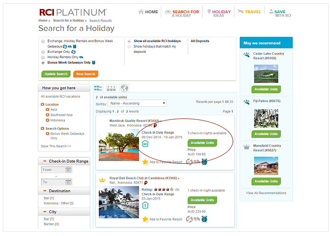Open Search for a Holiday nav item

click(x=182, y=14)
